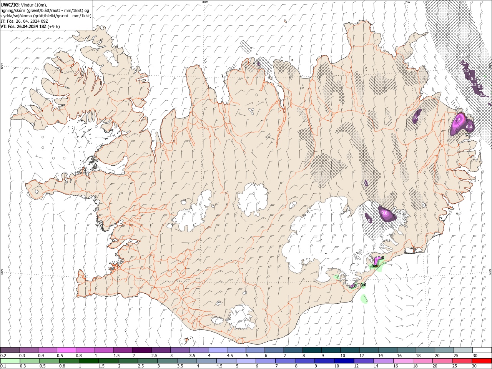Select the upper legend swatch starting at 0.8
492x369 pixels.
click(85, 350)
